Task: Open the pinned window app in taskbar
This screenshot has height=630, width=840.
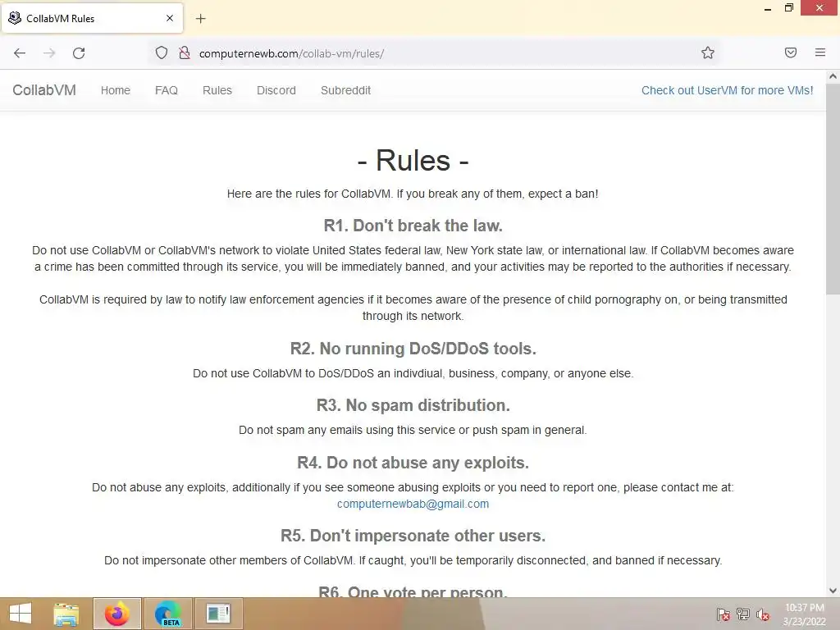Action: [218, 614]
